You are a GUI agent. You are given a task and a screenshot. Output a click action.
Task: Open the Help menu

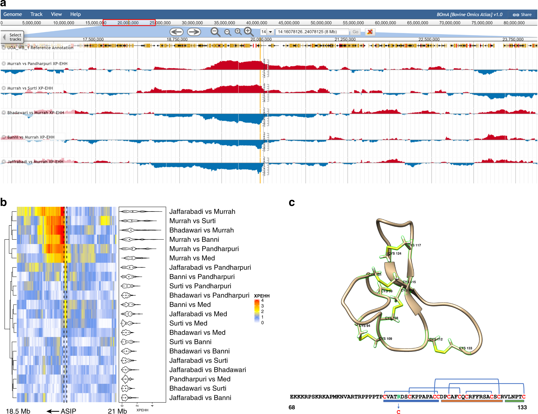75,14
